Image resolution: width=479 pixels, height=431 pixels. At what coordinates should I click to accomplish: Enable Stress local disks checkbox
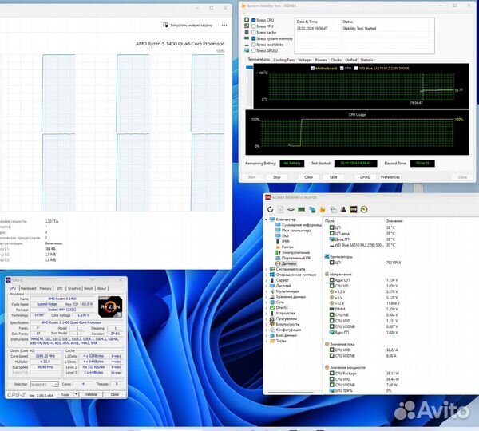click(x=254, y=45)
